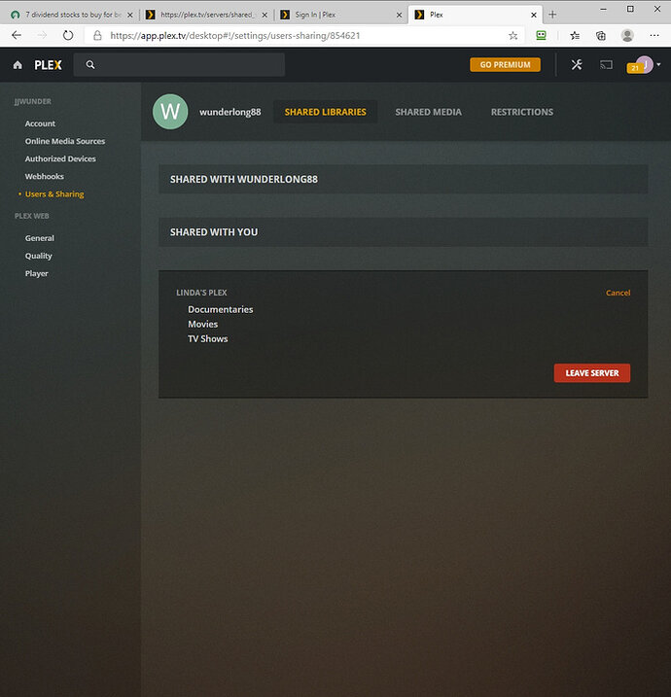Image resolution: width=671 pixels, height=697 pixels.
Task: Close the 7 dividend stocks tab
Action: coord(130,16)
